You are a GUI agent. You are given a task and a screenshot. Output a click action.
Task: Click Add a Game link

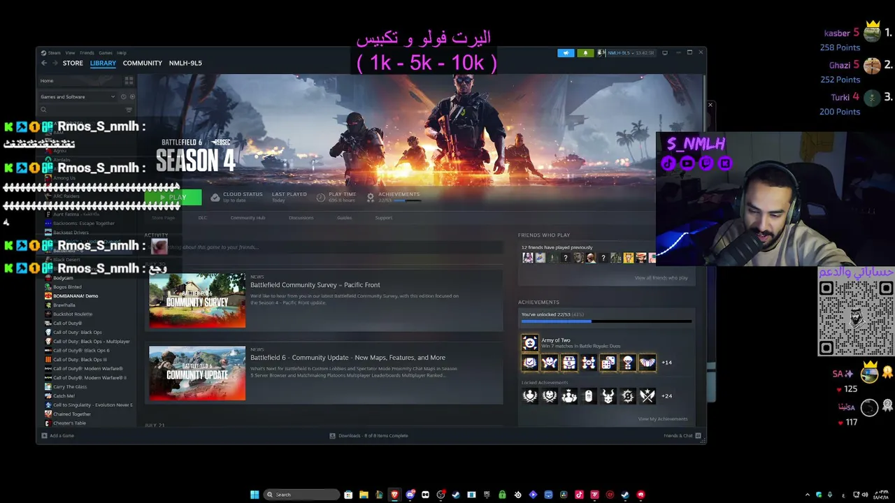[x=62, y=435]
